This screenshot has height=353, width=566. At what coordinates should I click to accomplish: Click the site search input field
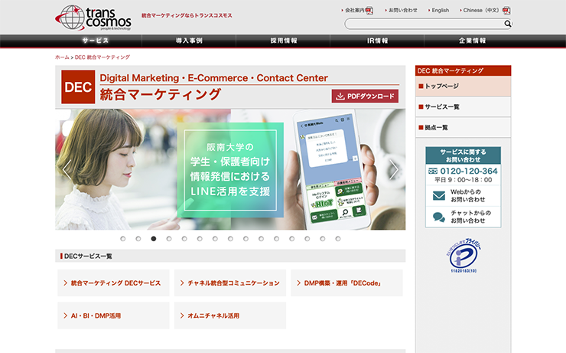pyautogui.click(x=424, y=24)
